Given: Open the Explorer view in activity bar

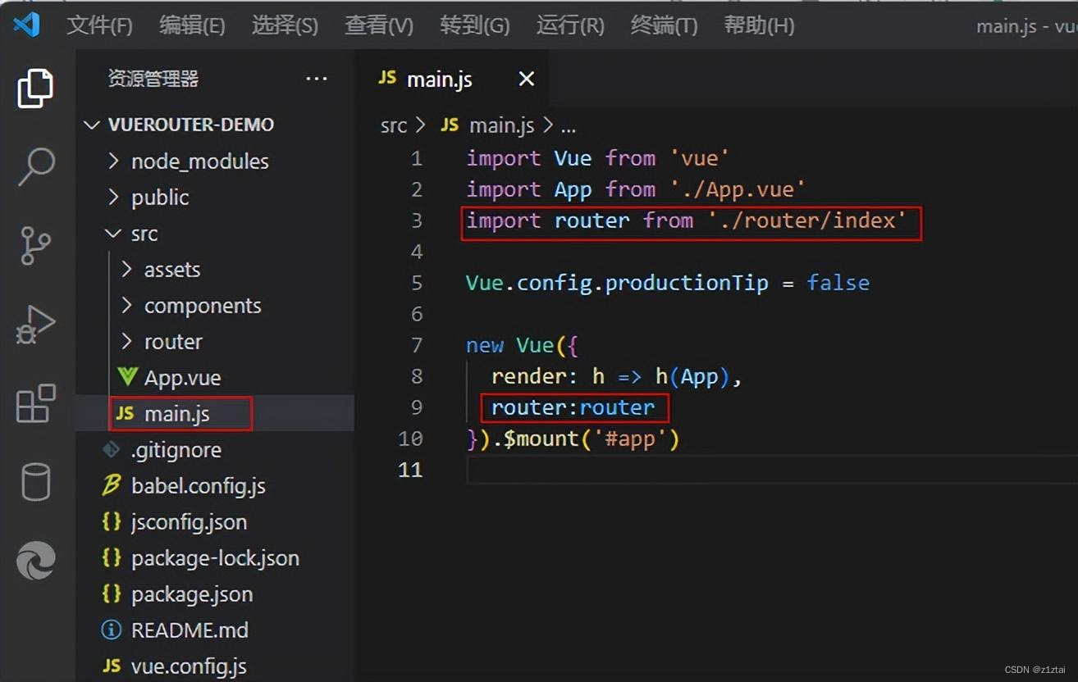Looking at the screenshot, I should tap(35, 88).
